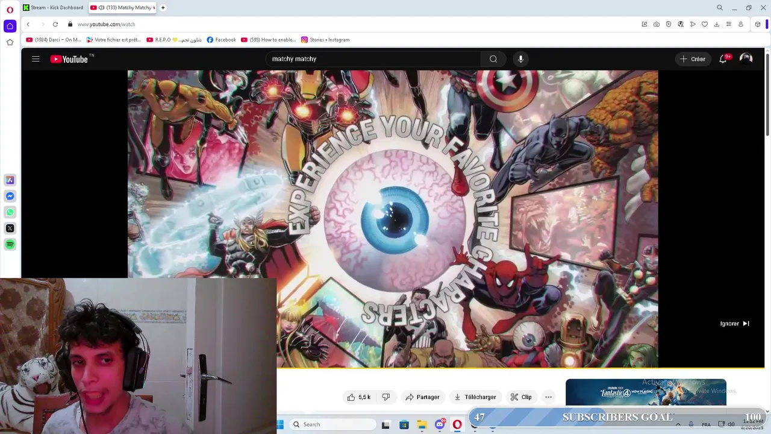
Task: Submit search with magnifier button
Action: pos(493,59)
